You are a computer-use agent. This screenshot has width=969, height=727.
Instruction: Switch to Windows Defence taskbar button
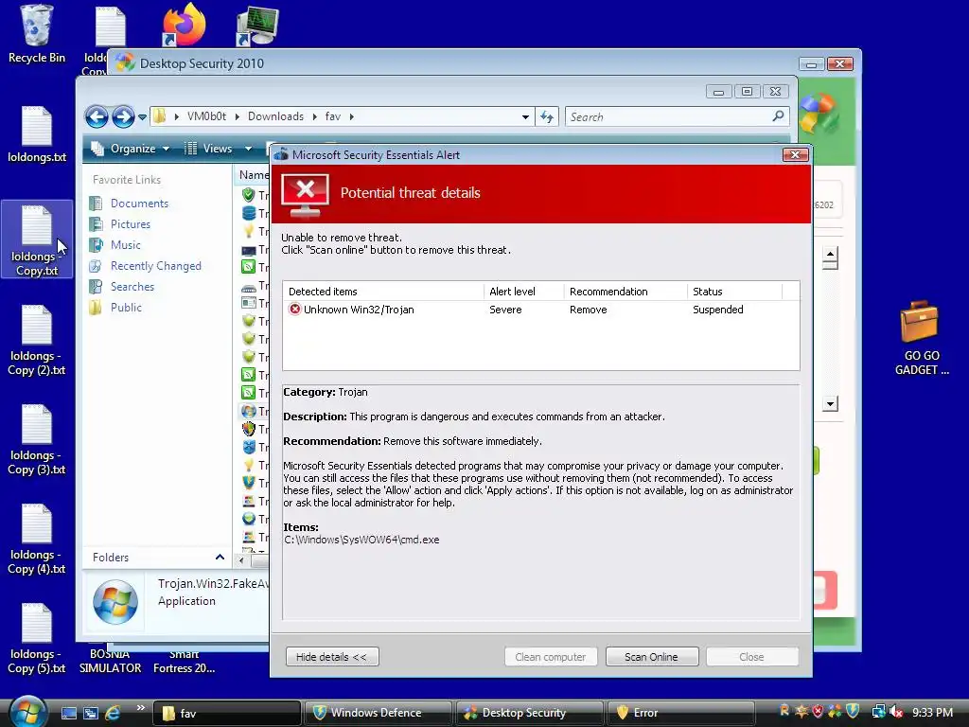377,713
